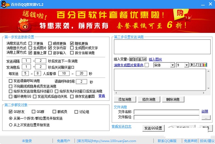Enable 发送语音呼叫消息
The width and height of the screenshot is (215, 144).
10,81
